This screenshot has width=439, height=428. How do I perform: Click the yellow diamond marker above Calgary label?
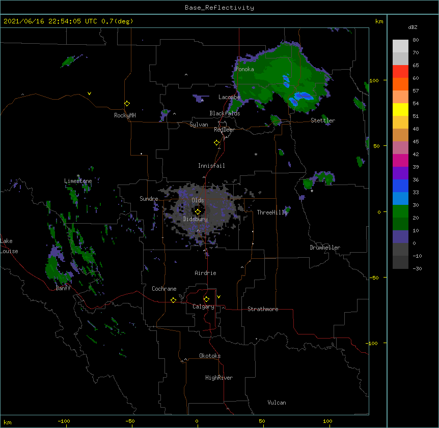(x=206, y=299)
